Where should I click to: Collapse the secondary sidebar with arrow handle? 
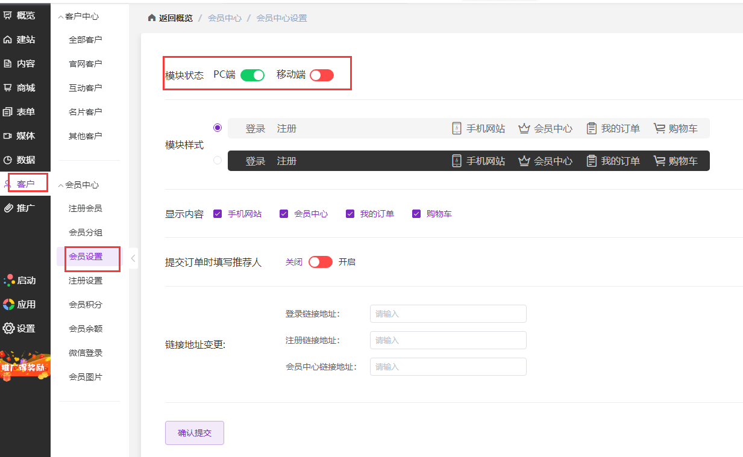click(x=133, y=259)
